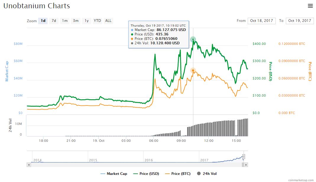Select the 7d zoom range
The width and height of the screenshot is (316, 182).
point(54,21)
